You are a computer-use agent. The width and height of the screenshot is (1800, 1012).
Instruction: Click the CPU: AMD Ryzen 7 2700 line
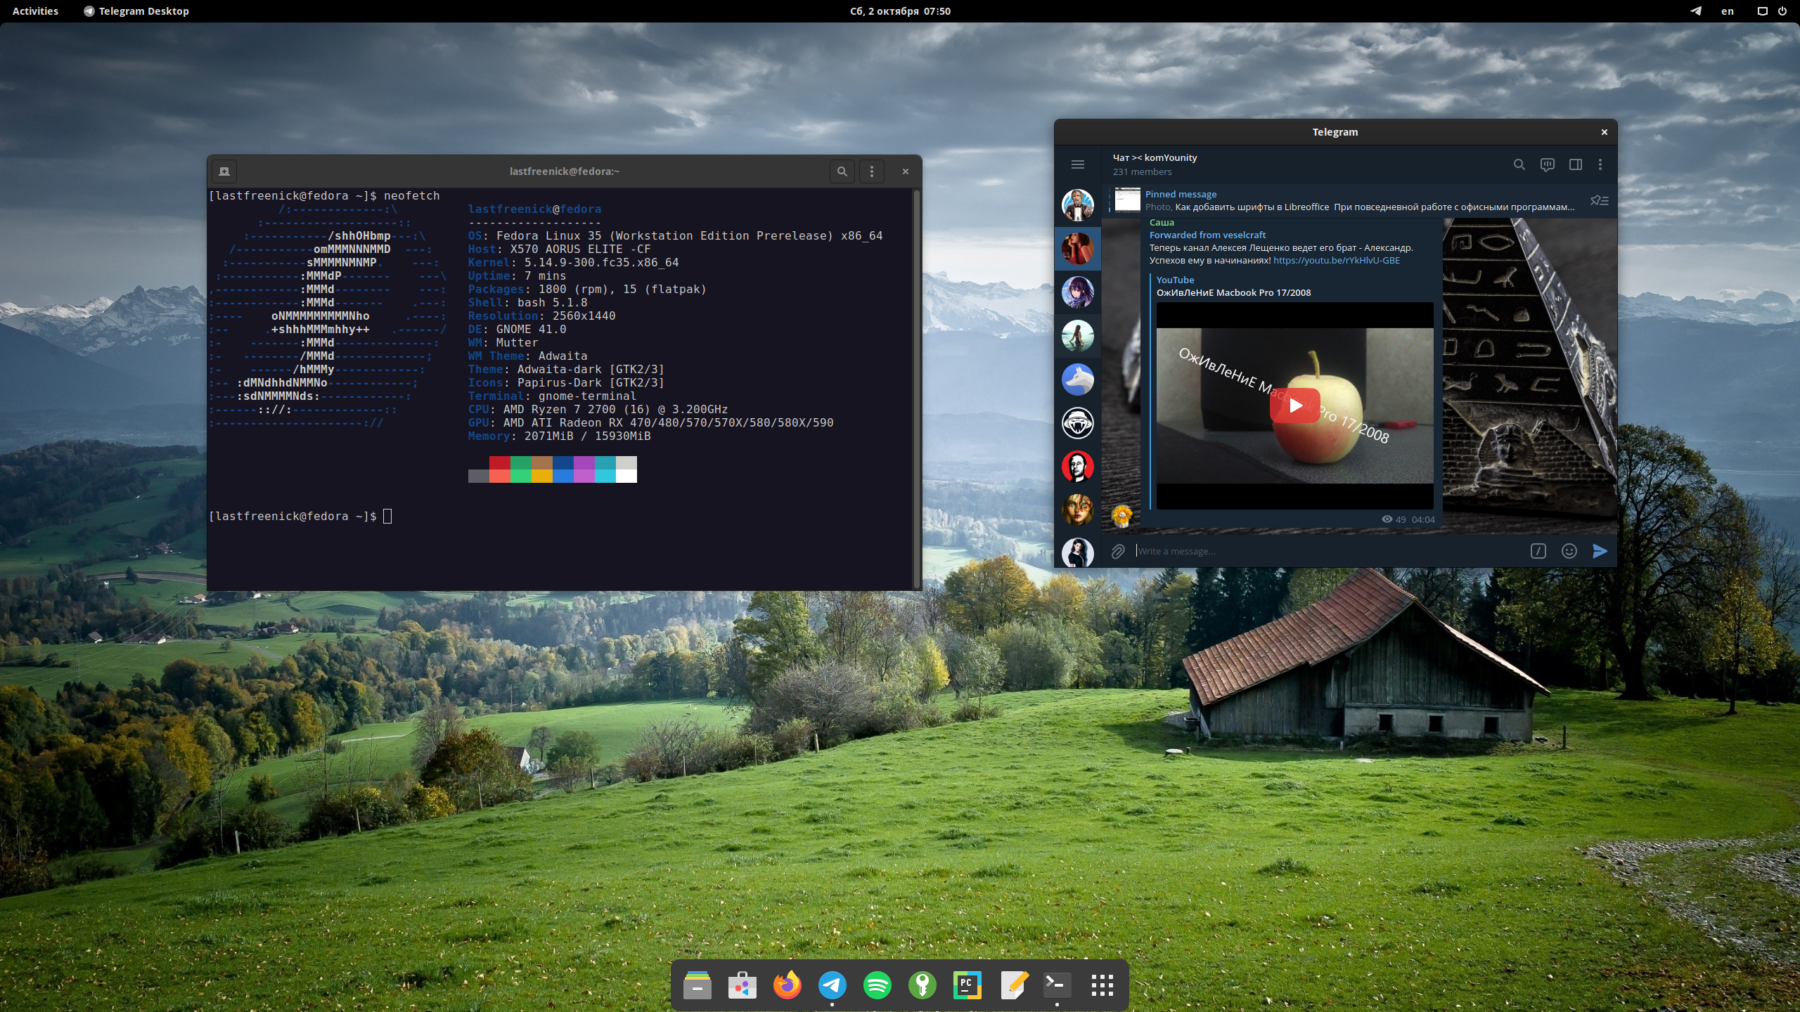[x=598, y=410]
